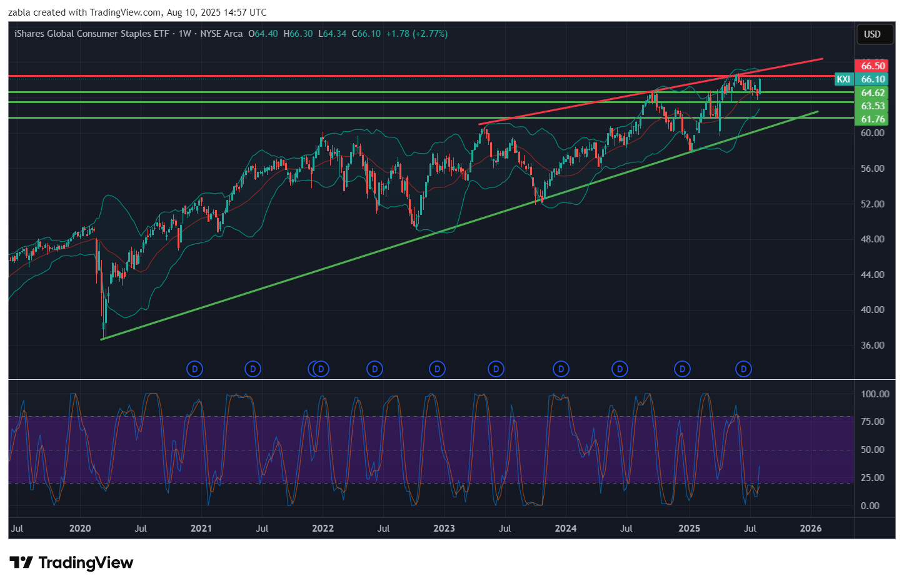Open the USD currency selector

tap(872, 34)
